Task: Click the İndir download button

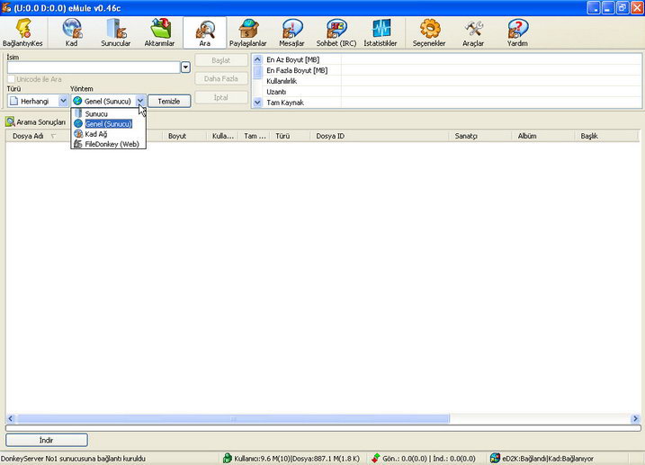Action: coord(47,440)
